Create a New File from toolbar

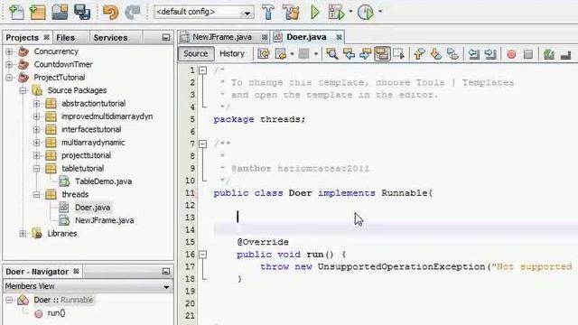[x=16, y=12]
